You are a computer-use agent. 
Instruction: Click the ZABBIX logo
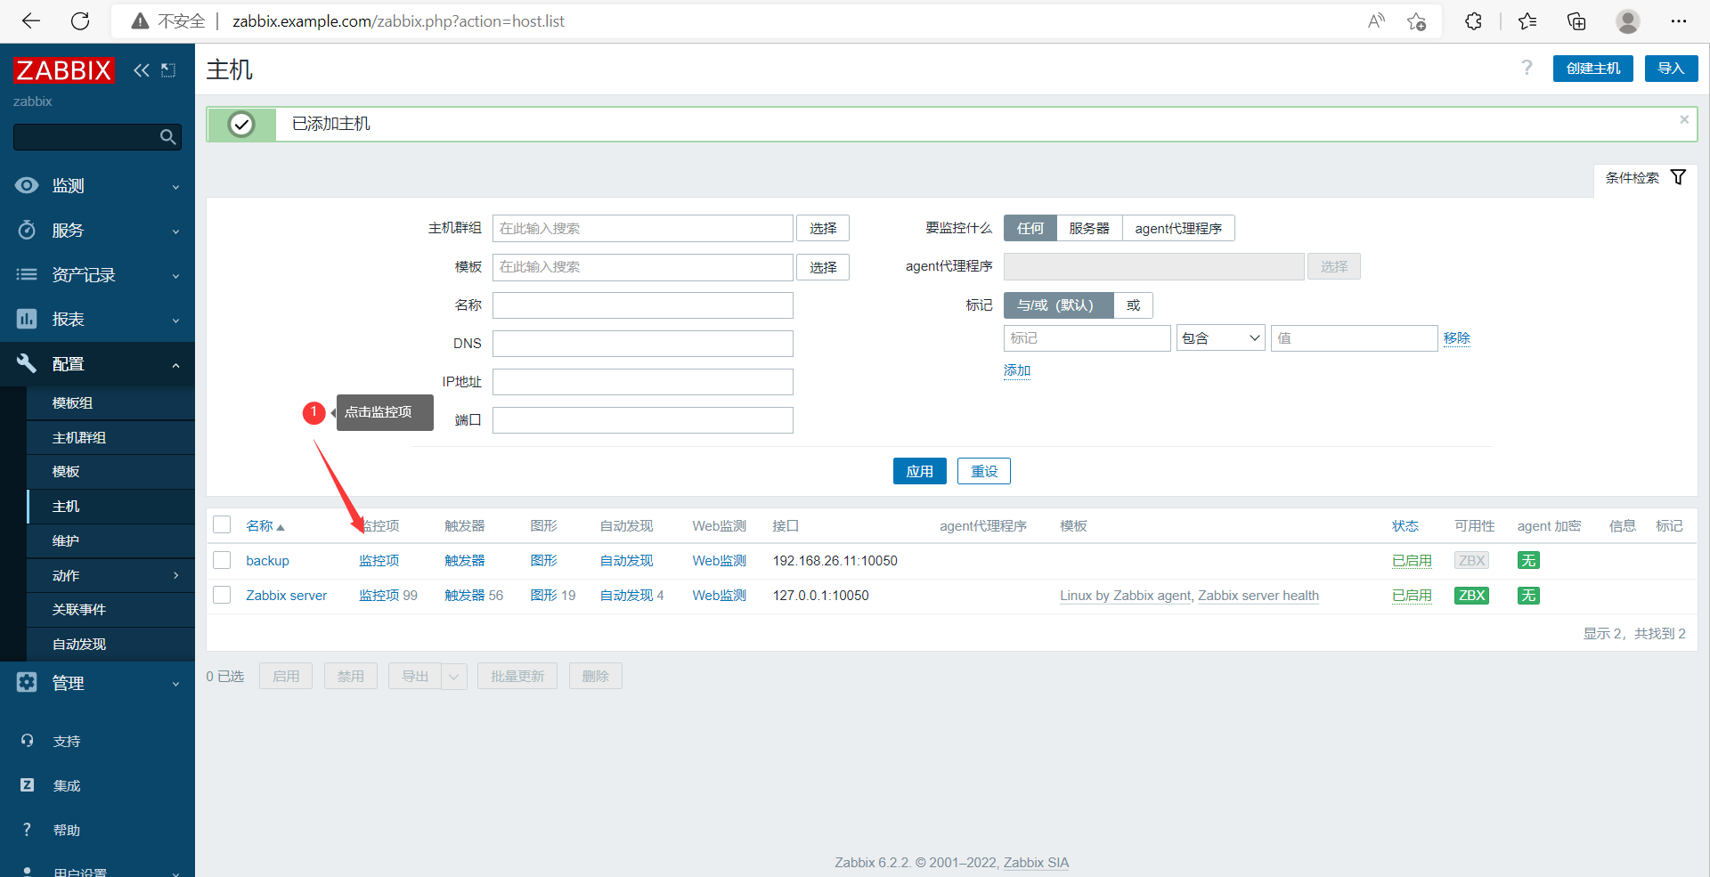pos(64,70)
